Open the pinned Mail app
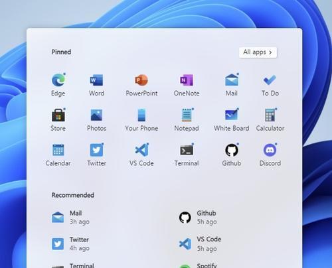This screenshot has height=268, width=332. click(232, 85)
